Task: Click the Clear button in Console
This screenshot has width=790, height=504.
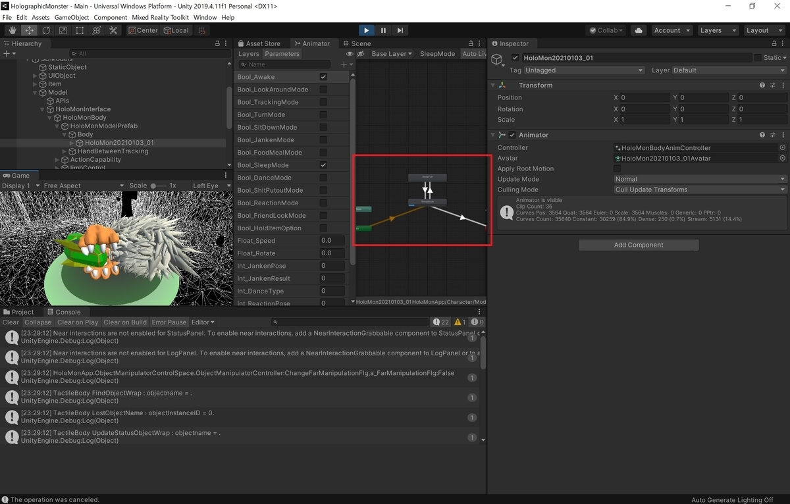Action: pyautogui.click(x=11, y=322)
